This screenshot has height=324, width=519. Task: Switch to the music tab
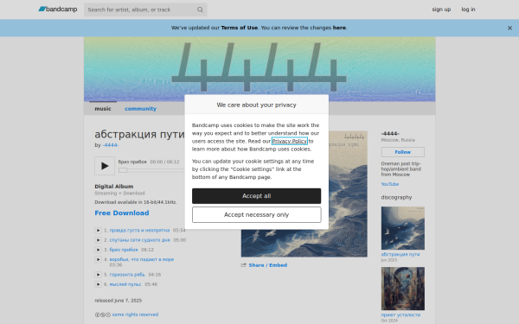103,109
